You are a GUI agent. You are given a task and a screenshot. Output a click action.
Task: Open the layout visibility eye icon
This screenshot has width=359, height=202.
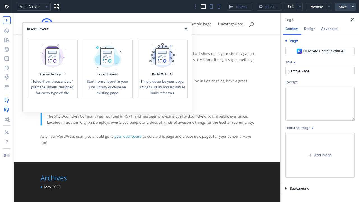7,119
